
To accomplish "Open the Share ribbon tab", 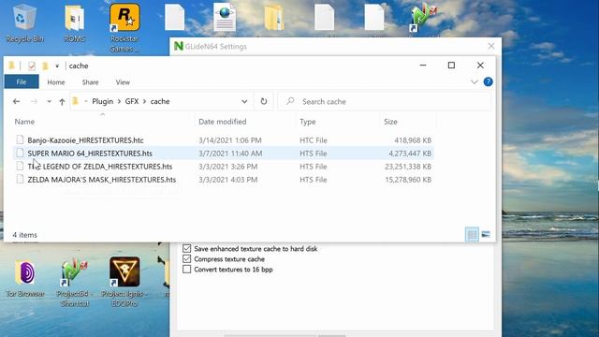I will tap(90, 81).
